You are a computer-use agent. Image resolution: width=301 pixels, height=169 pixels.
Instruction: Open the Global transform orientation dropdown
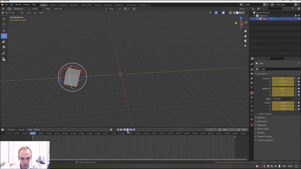click(111, 9)
